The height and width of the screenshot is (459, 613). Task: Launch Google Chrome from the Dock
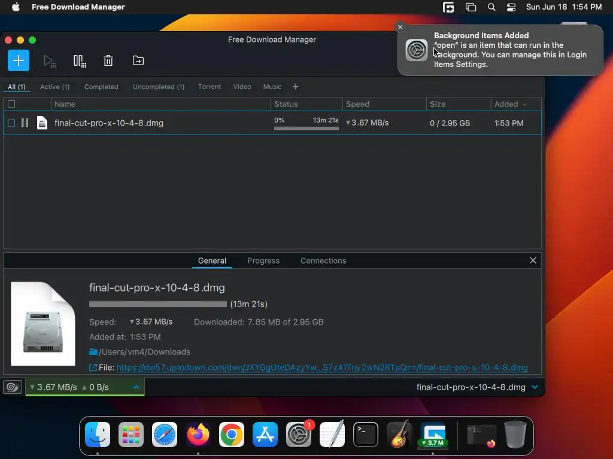click(x=232, y=434)
